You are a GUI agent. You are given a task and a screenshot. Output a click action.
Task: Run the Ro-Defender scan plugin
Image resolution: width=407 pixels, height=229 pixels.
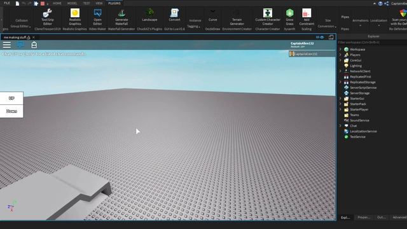coord(400,17)
